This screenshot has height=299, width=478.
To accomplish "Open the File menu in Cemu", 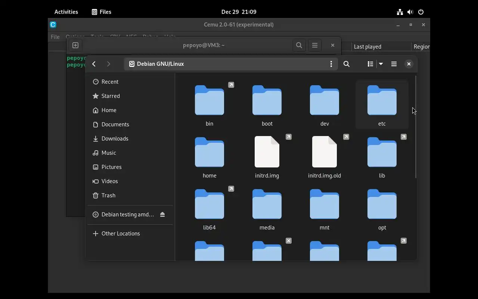I will tap(55, 37).
